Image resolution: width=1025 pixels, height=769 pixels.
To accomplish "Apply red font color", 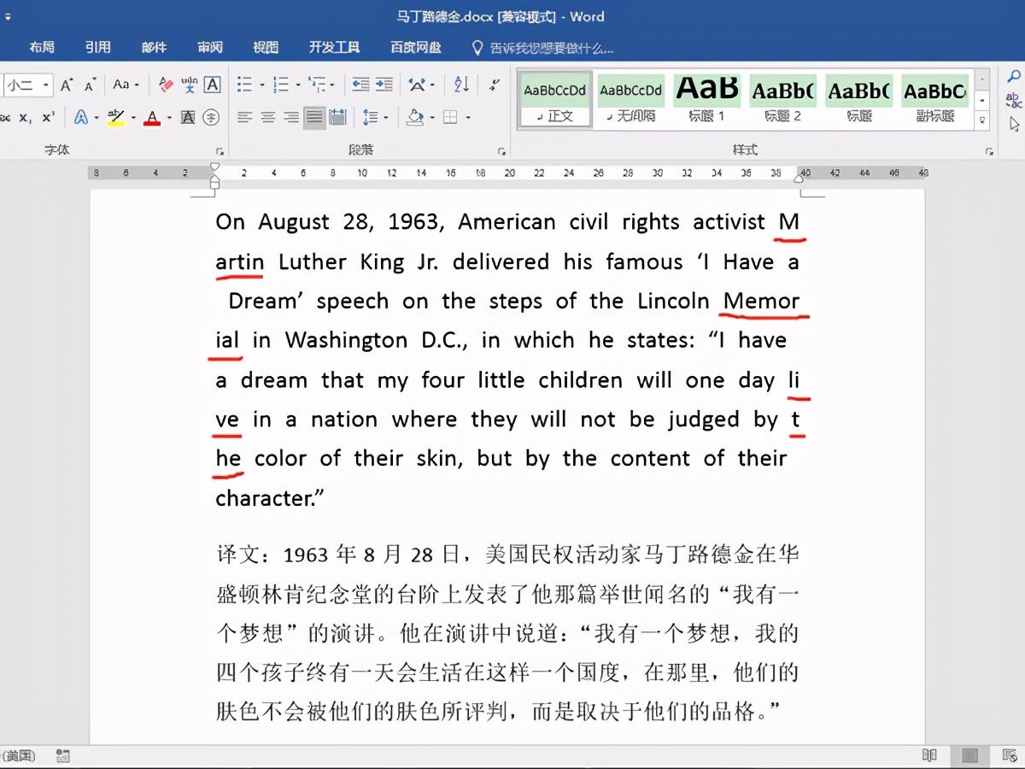I will (x=152, y=117).
